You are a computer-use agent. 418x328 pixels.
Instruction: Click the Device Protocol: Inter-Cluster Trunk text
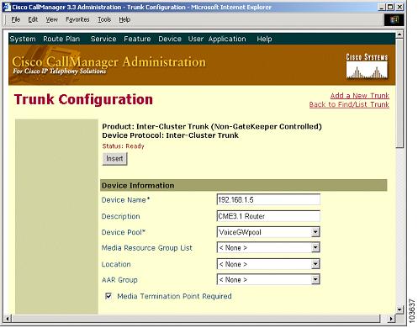point(170,135)
